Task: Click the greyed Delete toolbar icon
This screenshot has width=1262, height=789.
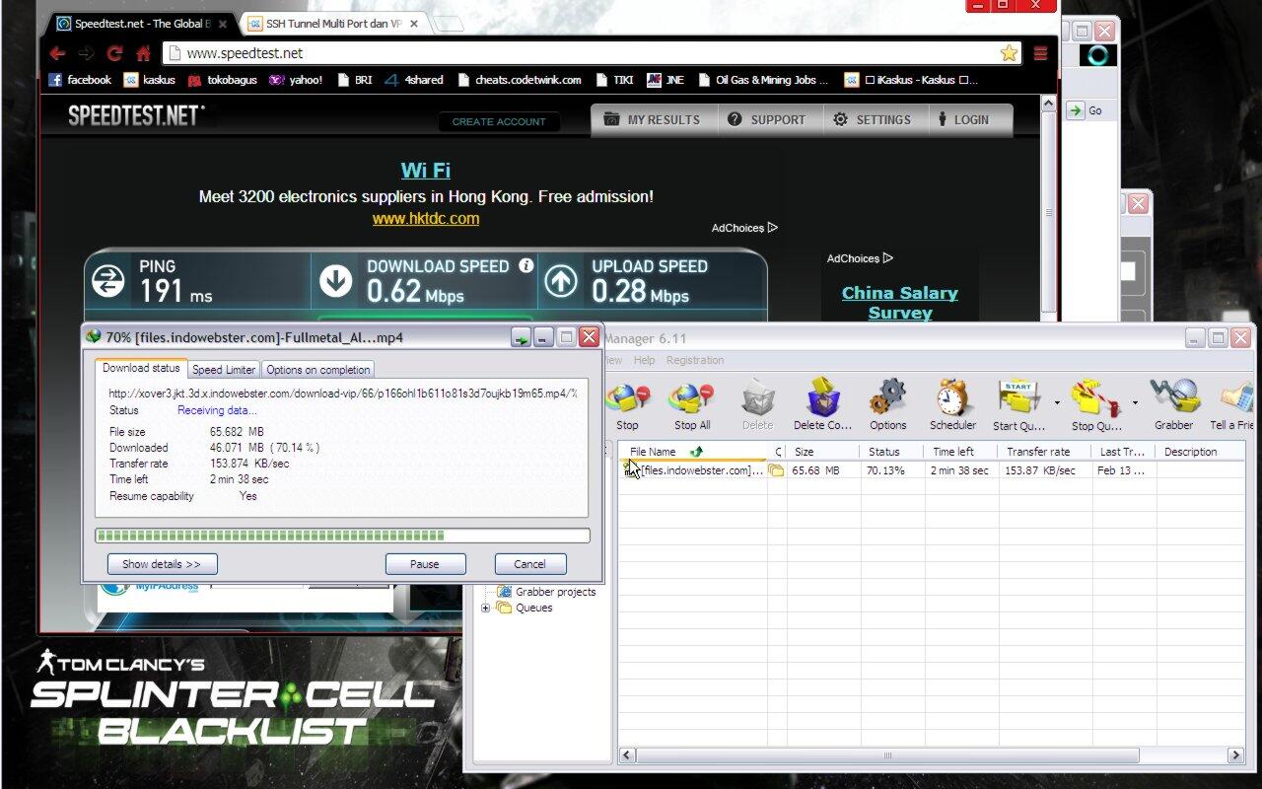Action: (x=757, y=399)
